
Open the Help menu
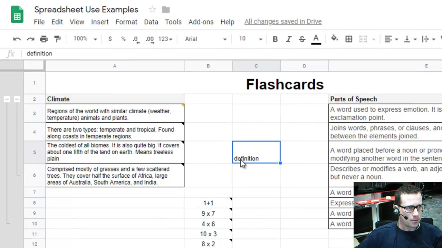point(227,22)
